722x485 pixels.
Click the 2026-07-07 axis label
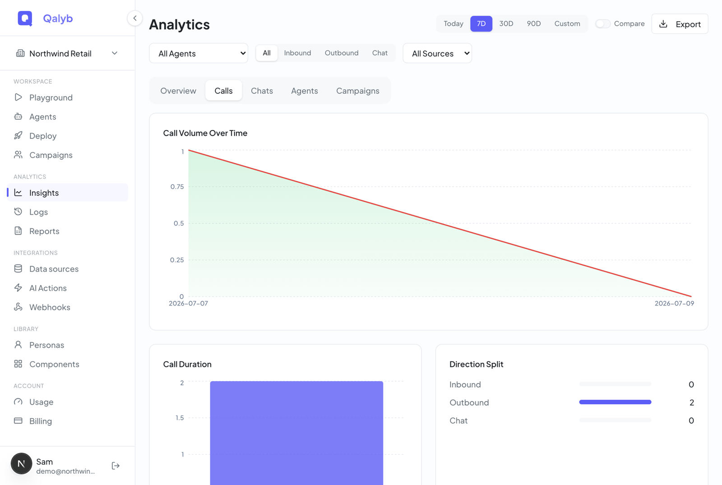tap(188, 303)
